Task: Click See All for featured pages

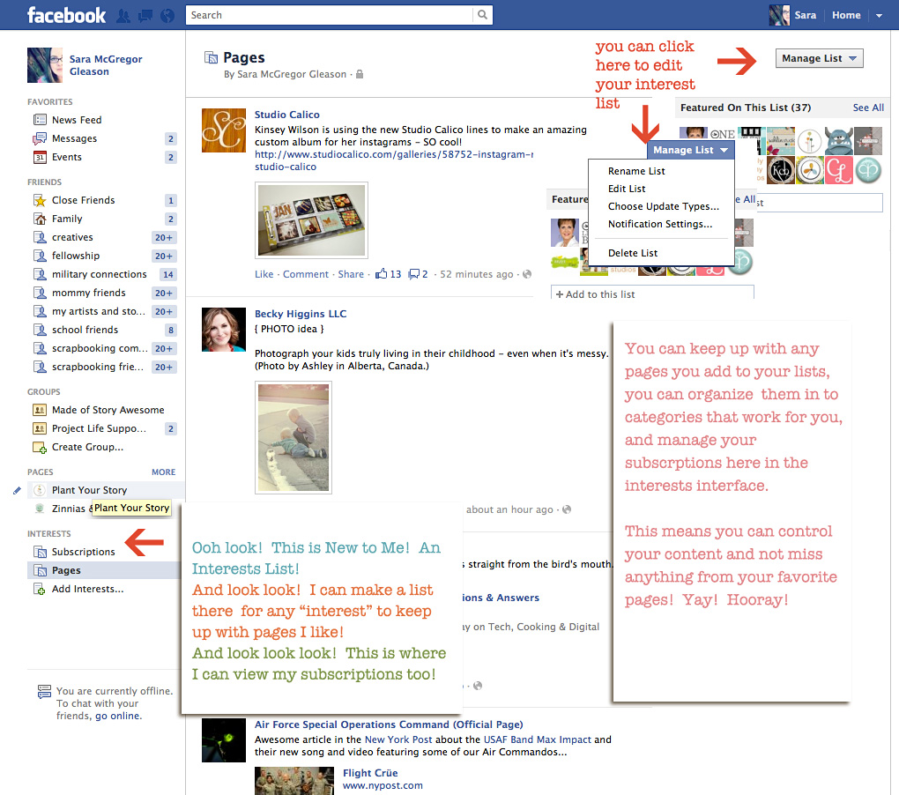Action: (868, 108)
